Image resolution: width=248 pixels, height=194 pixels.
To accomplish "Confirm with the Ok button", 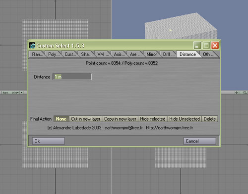I will 49,141.
